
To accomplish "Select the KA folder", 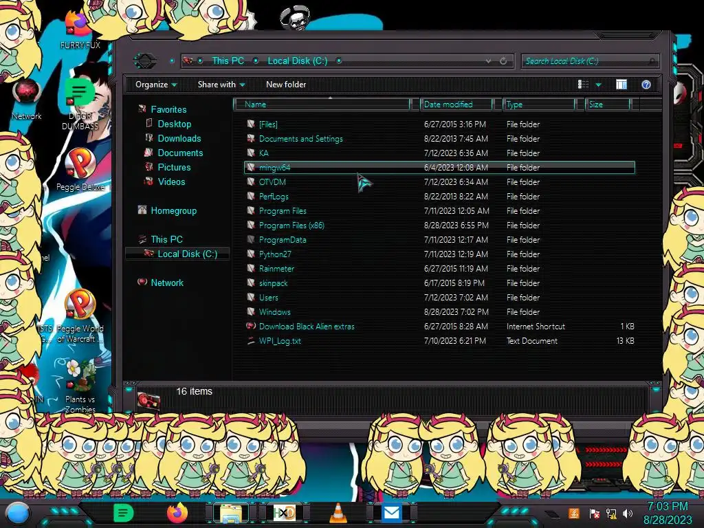I will [x=263, y=153].
